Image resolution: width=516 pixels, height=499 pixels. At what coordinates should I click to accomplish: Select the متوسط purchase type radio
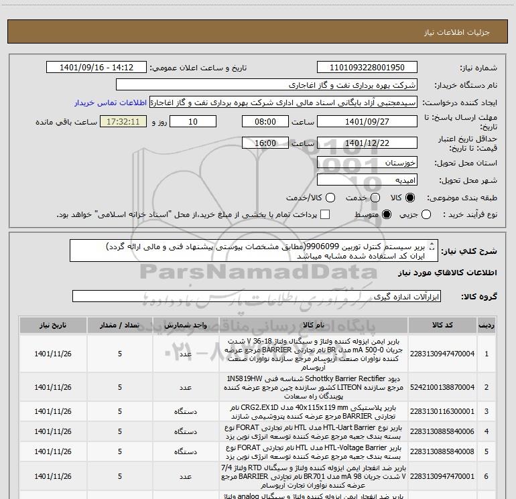coord(387,214)
